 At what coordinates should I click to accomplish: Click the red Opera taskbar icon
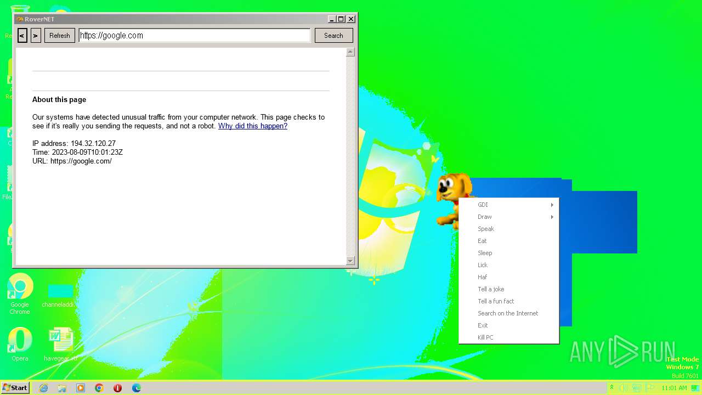[x=118, y=388]
